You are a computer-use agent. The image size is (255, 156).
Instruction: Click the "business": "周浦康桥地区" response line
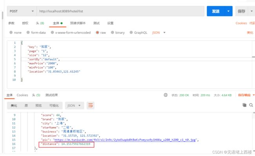pos(63,131)
